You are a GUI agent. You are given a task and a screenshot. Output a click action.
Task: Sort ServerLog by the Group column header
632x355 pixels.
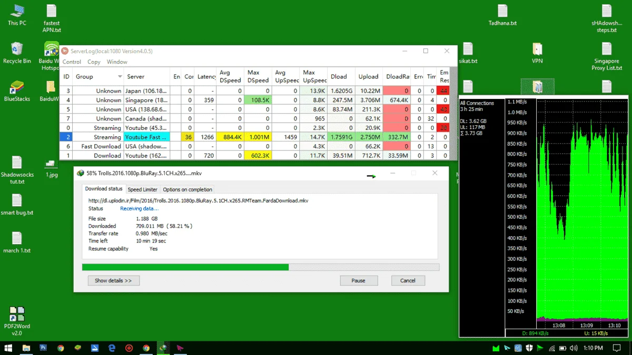pos(98,76)
